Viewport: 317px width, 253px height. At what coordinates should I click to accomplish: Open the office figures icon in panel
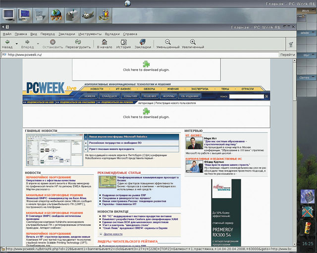tap(104, 15)
